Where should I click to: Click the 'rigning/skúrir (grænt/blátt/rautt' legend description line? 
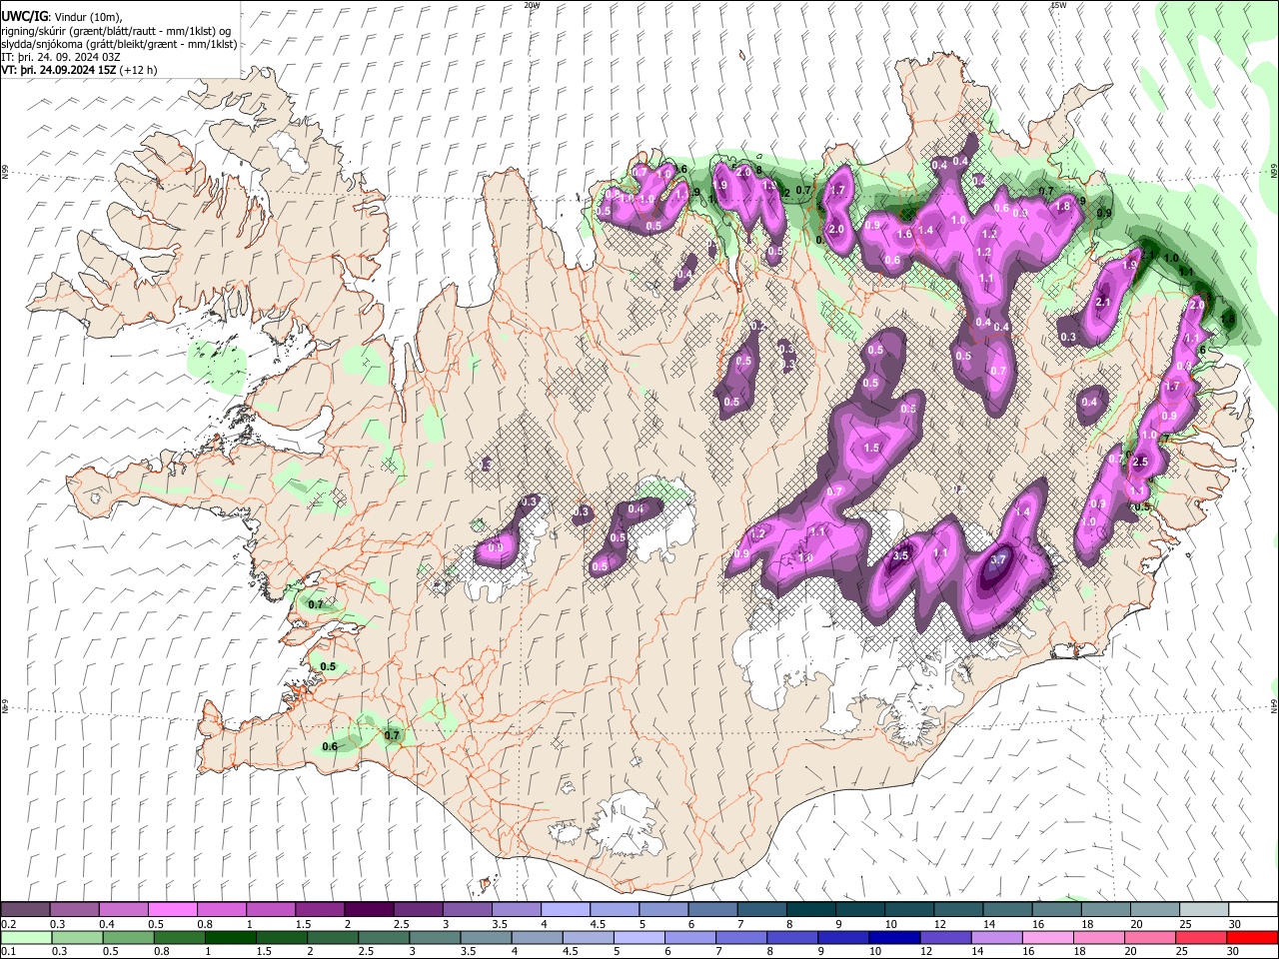coord(116,30)
